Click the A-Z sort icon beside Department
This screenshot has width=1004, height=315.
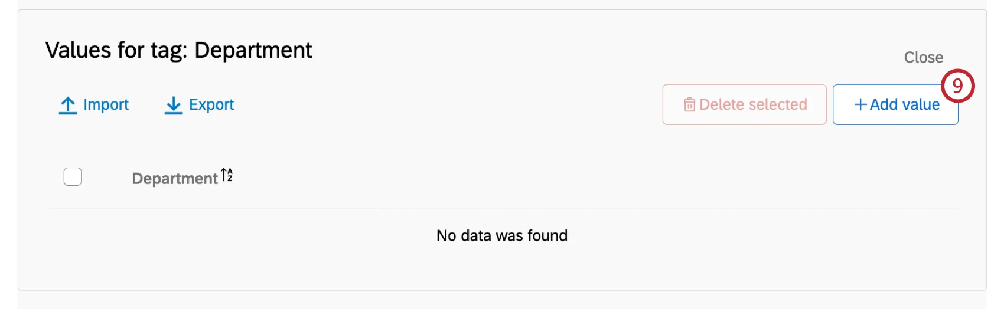[227, 175]
